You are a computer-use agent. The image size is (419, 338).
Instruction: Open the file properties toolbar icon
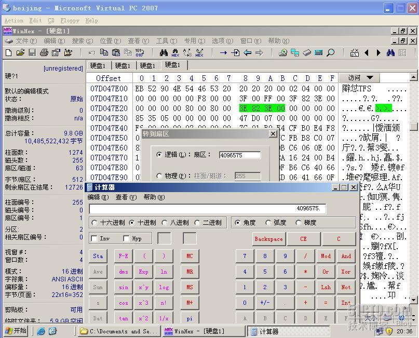click(56, 52)
